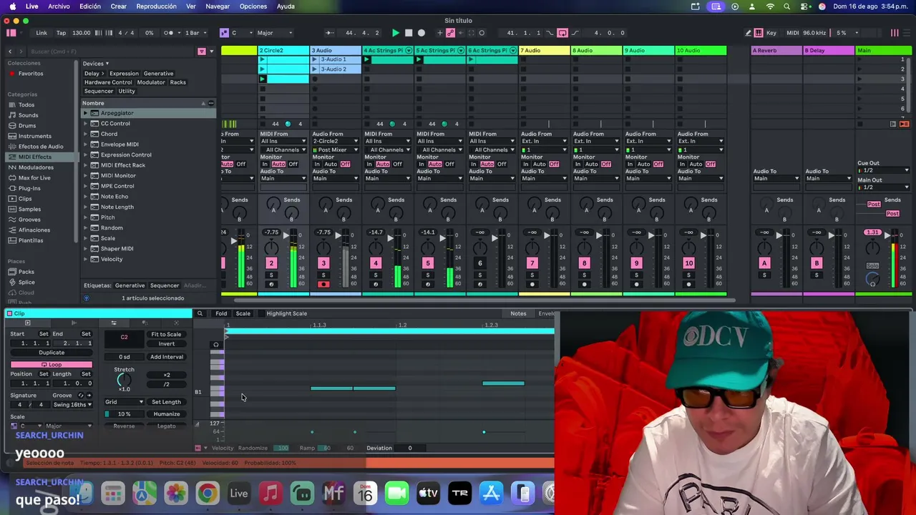Open the Archivo menu
The width and height of the screenshot is (916, 515).
(59, 6)
